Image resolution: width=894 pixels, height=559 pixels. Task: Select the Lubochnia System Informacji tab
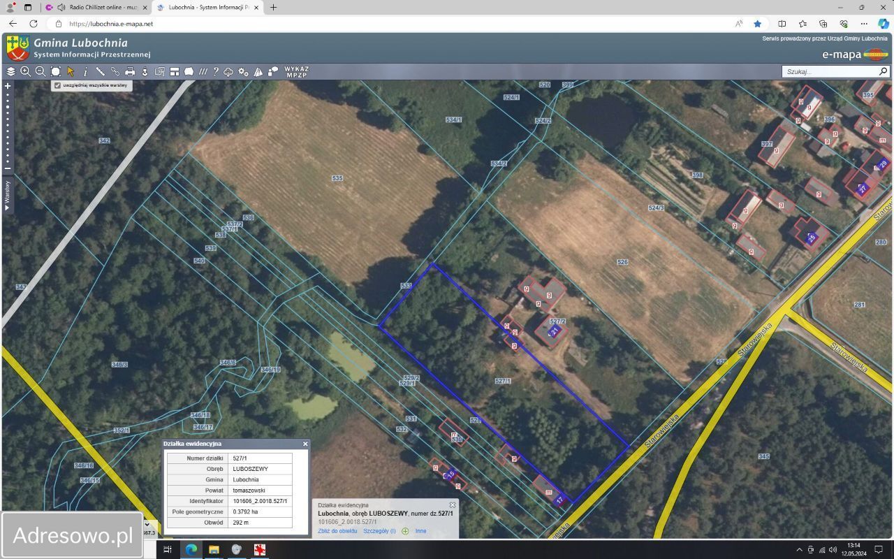pyautogui.click(x=207, y=7)
